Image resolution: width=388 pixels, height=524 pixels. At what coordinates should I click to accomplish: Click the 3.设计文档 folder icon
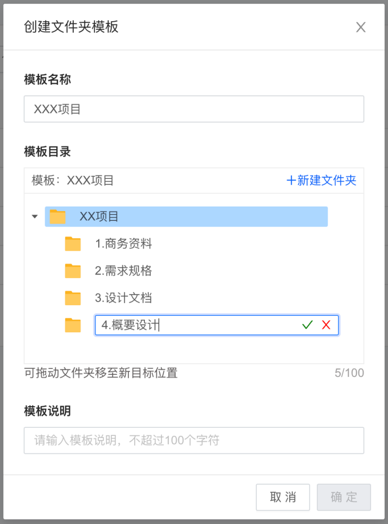coord(73,298)
